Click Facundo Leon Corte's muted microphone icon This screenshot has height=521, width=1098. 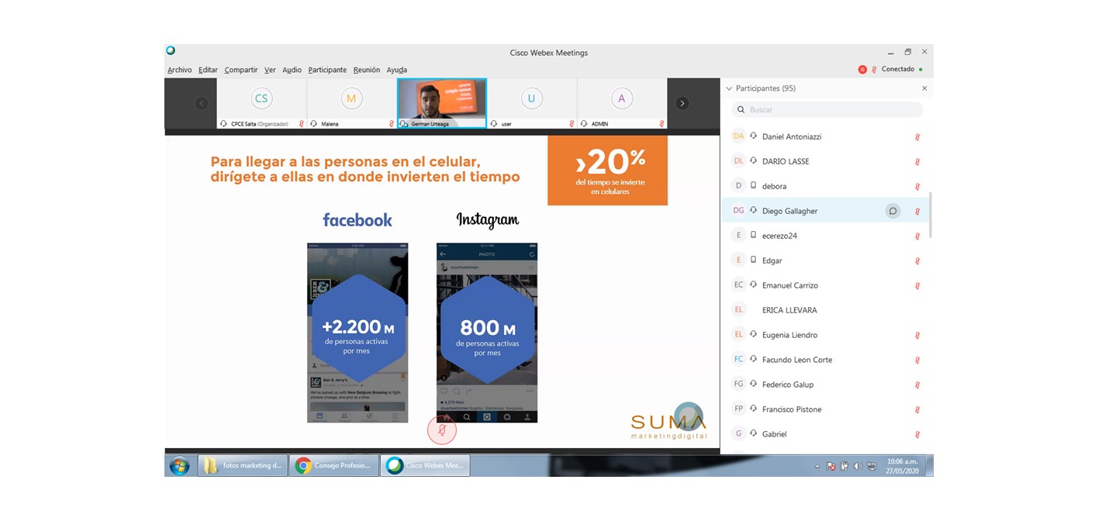[x=917, y=361]
